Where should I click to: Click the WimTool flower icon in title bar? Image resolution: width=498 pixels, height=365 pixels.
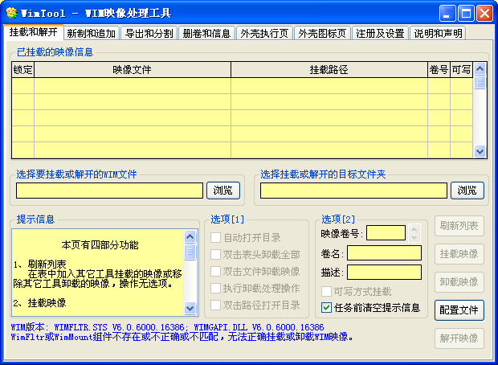[x=11, y=13]
